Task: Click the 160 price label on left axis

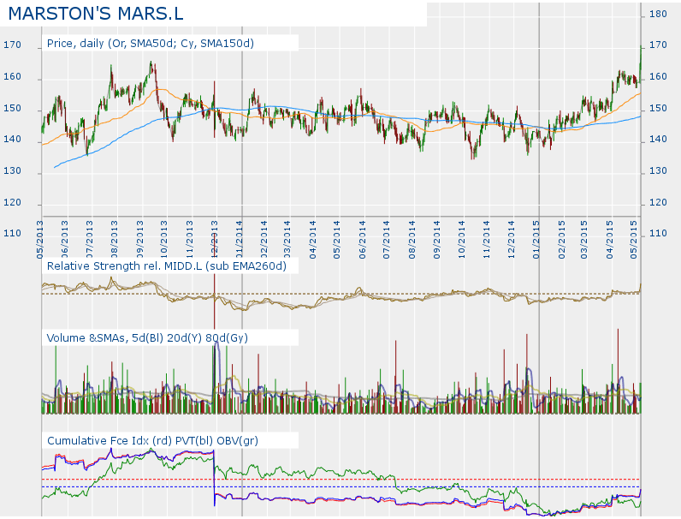Action: pyautogui.click(x=12, y=76)
